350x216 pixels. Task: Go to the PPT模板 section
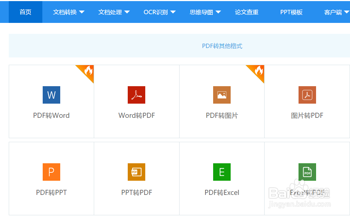click(x=291, y=12)
